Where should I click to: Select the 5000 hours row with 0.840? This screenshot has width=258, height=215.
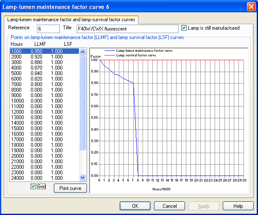[45, 73]
